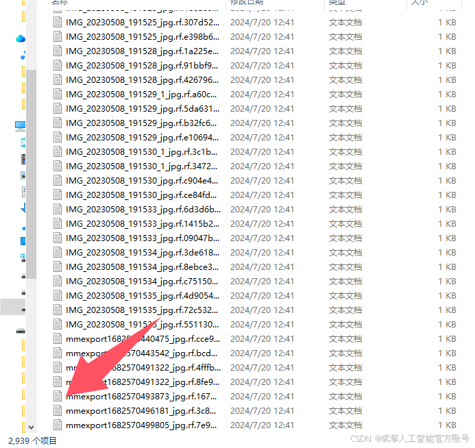Click file icon of IMG_20230508_191528_jpg.rf.91bbf9
This screenshot has height=448, width=475.
[x=58, y=65]
